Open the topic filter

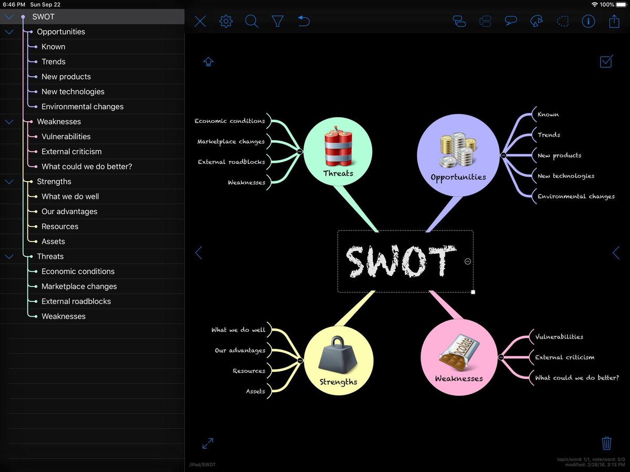coord(278,21)
